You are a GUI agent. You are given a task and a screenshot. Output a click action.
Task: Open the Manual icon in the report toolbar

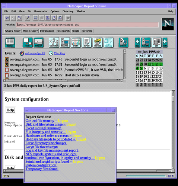pos(10,42)
